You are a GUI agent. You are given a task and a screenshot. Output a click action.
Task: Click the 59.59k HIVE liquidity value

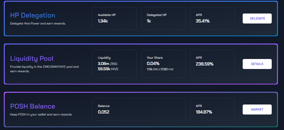pyautogui.click(x=108, y=69)
